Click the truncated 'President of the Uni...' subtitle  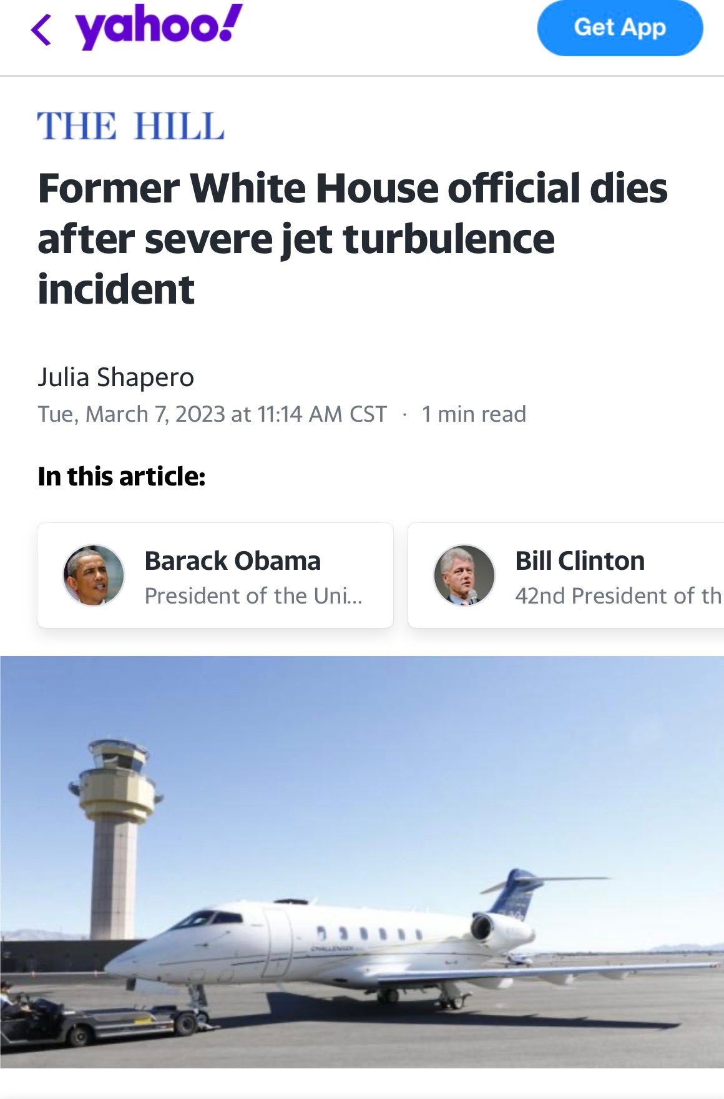[x=253, y=596]
